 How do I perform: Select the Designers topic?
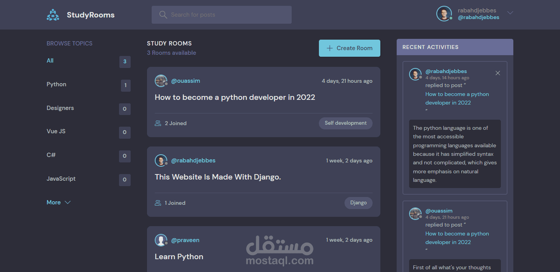tap(60, 108)
